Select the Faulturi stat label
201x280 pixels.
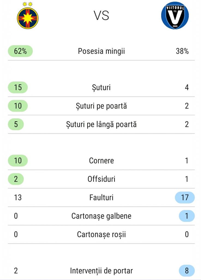[101, 197]
